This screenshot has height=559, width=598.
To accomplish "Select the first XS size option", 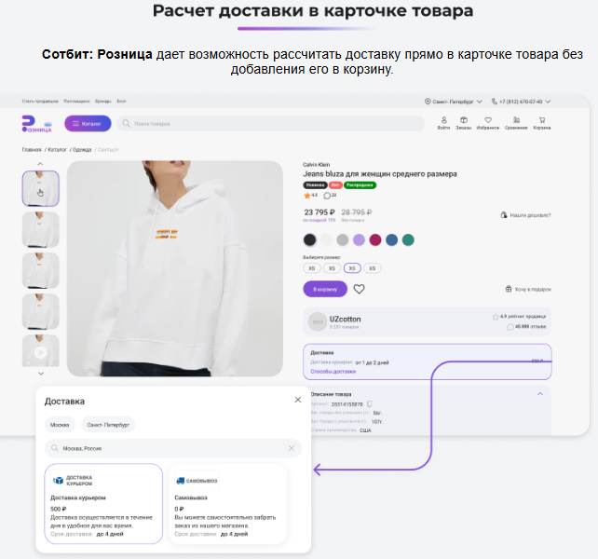I will tap(312, 268).
